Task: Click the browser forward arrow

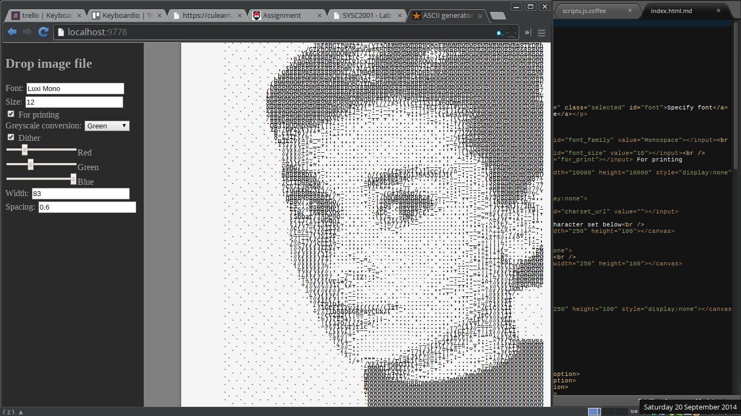Action: click(x=27, y=32)
